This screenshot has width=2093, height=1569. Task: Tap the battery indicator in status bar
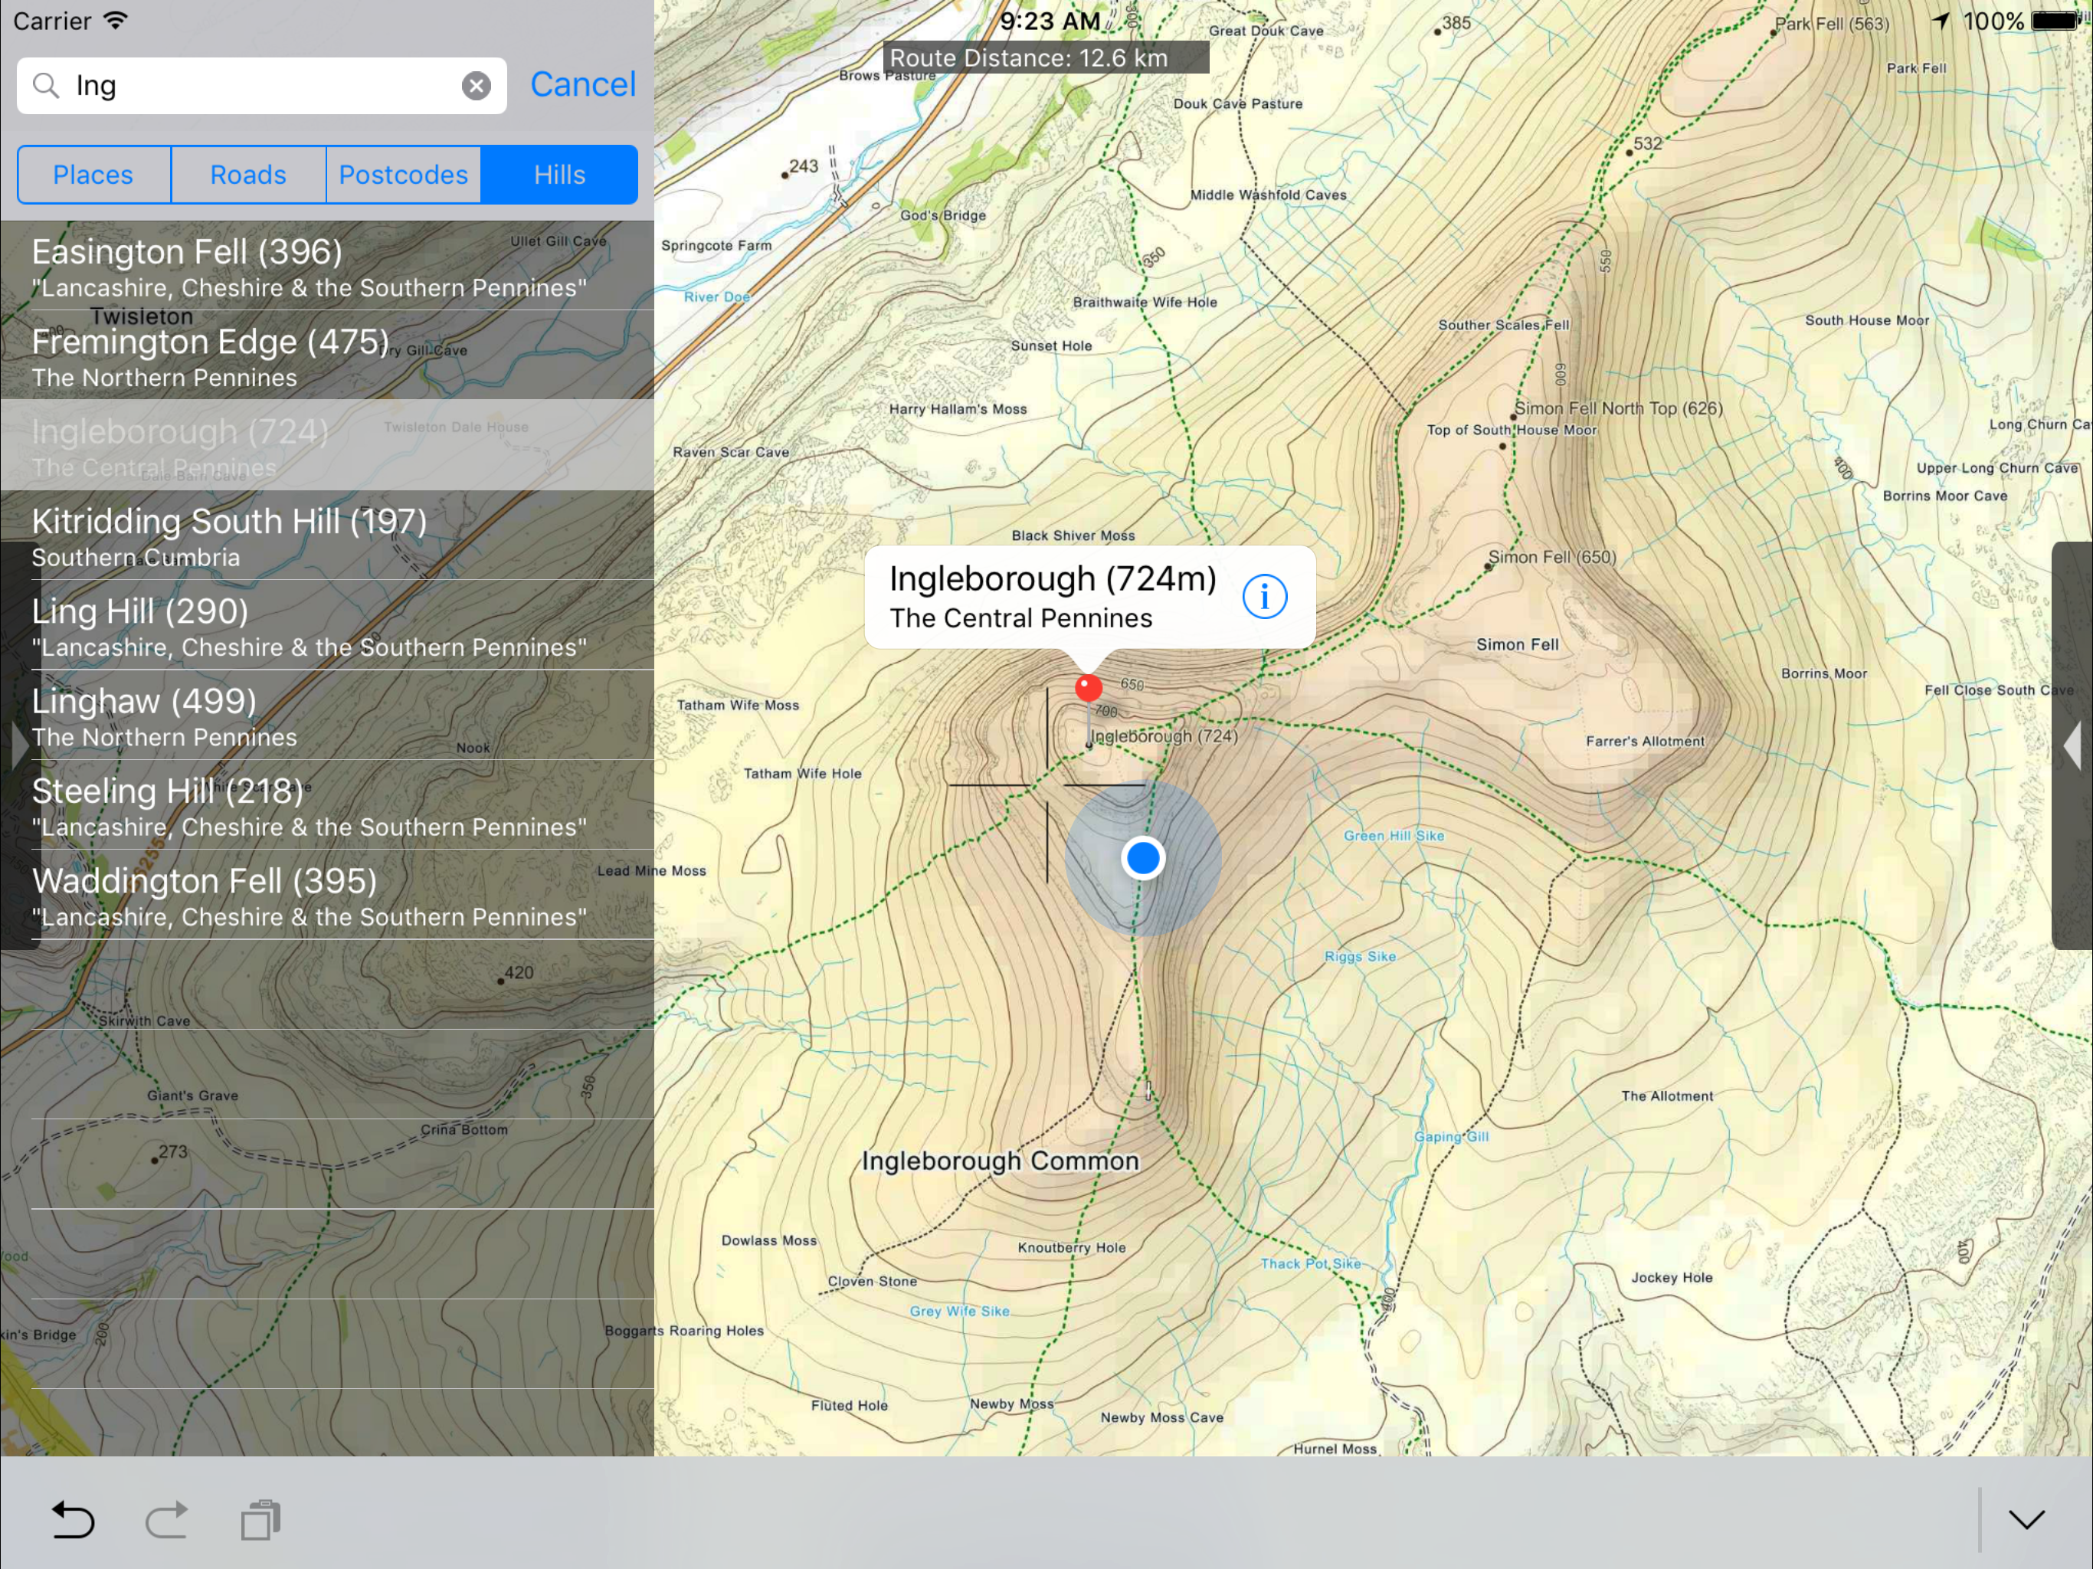[x=2055, y=21]
